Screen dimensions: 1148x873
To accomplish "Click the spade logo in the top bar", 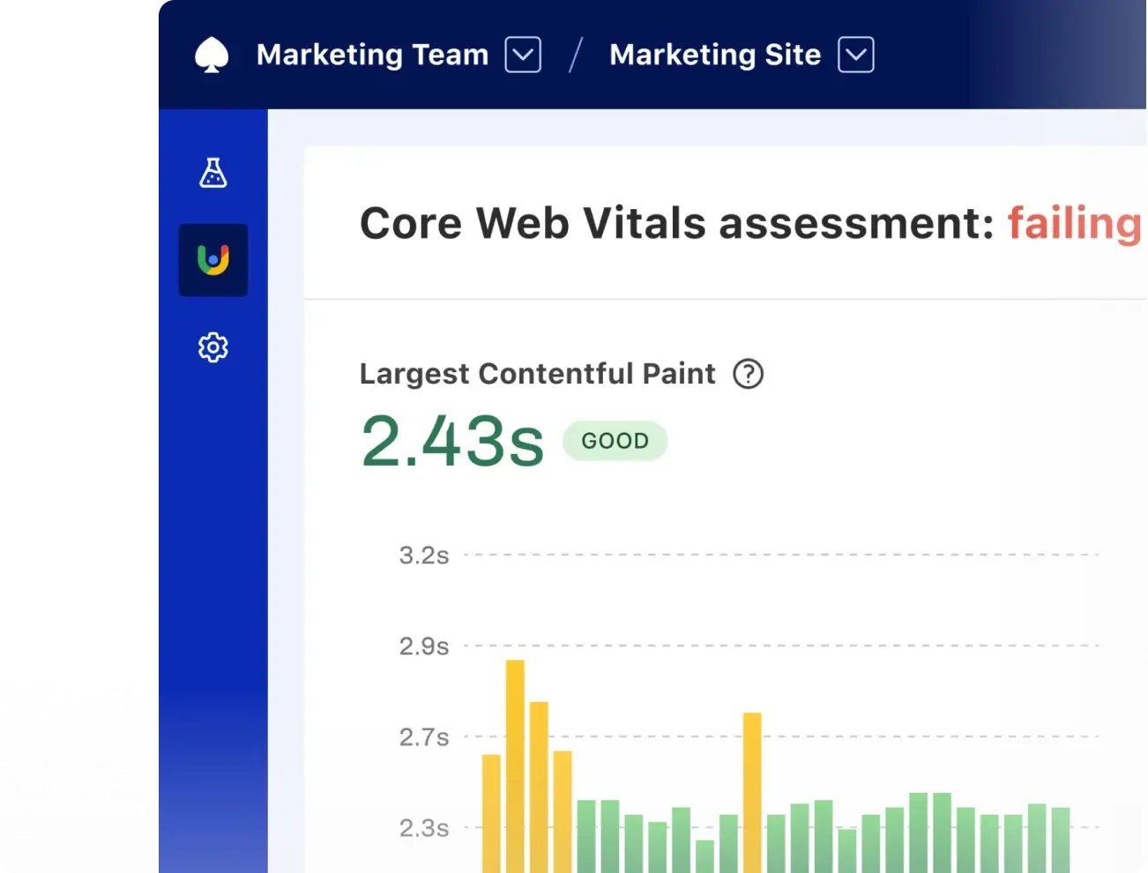I will [211, 54].
